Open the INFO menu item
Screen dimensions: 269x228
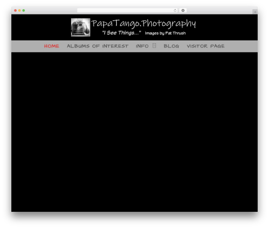point(142,46)
